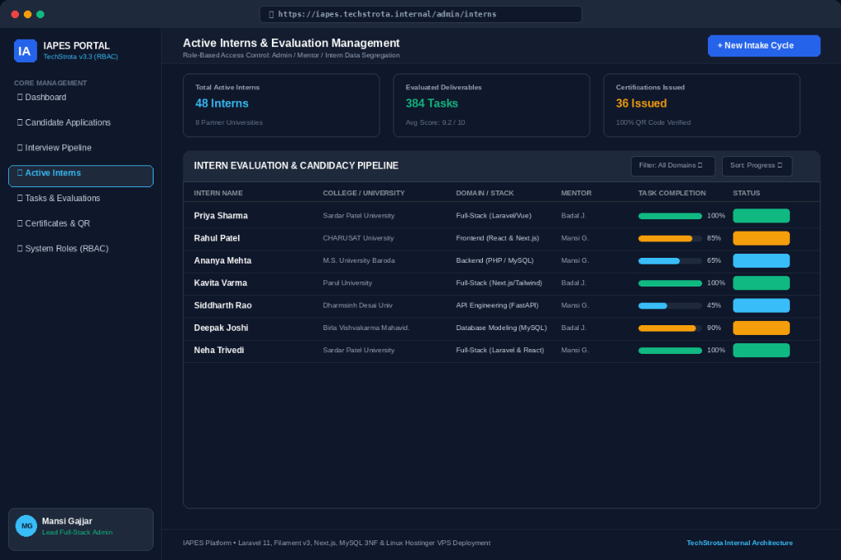Click Deepak Joshi's orange status badge

[761, 328]
